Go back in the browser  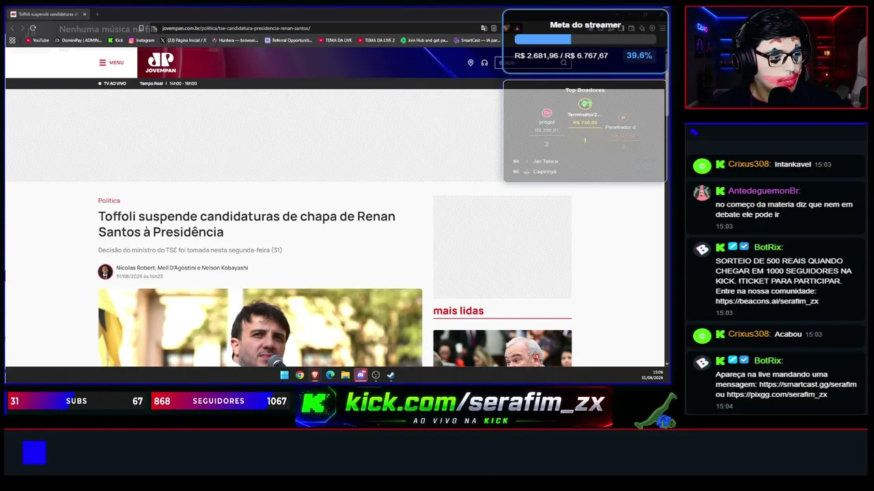coord(12,28)
